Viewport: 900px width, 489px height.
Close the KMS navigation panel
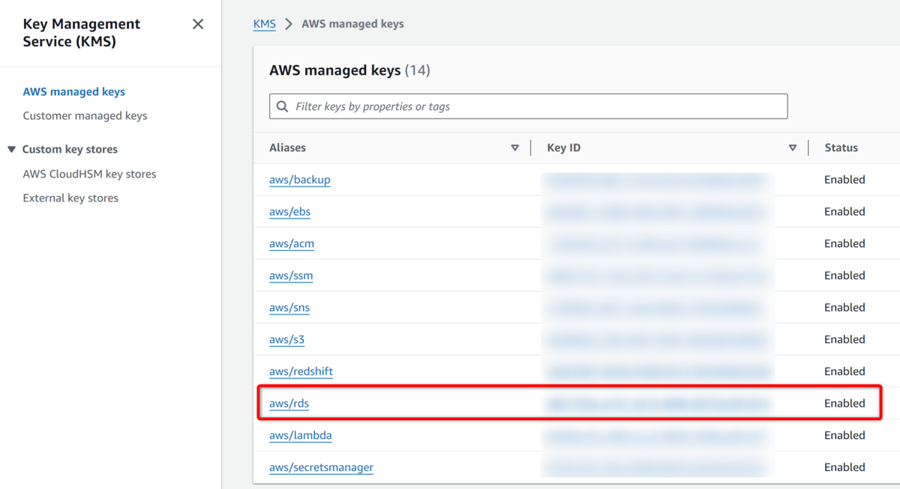click(198, 24)
